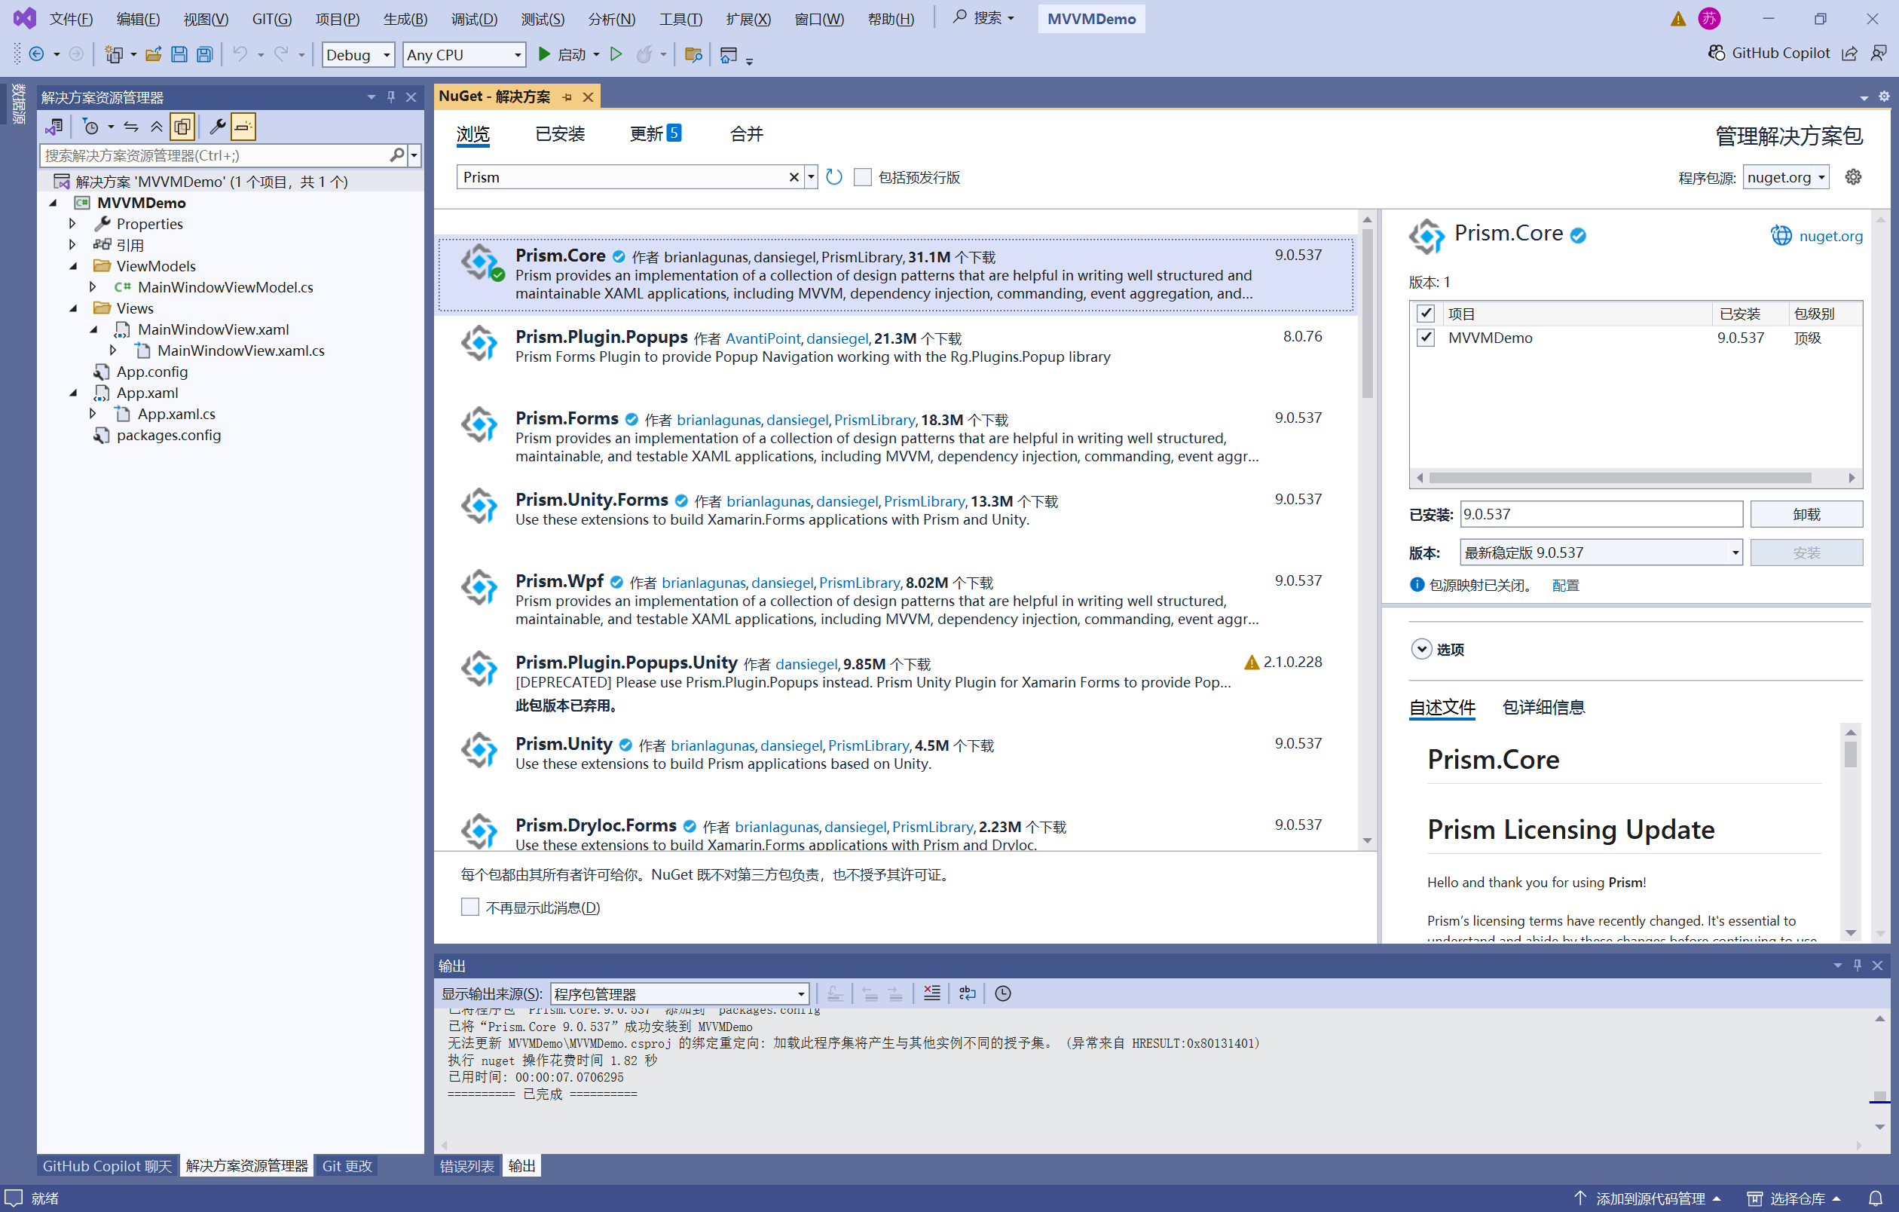Screen dimensions: 1899x1212
Task: Click the projects list horizontal scrollbar
Action: (x=1620, y=478)
